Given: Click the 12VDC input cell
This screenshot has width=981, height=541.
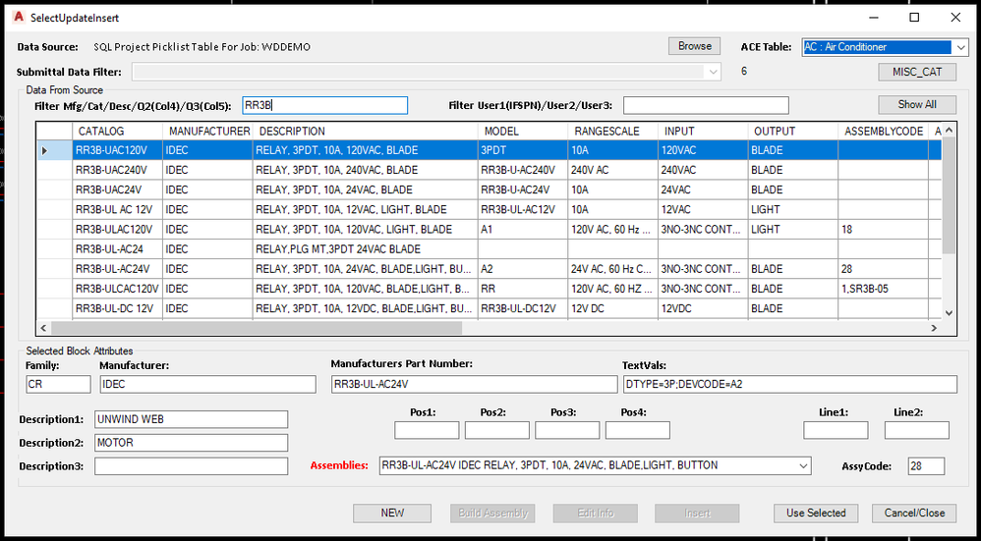Looking at the screenshot, I should pos(703,308).
